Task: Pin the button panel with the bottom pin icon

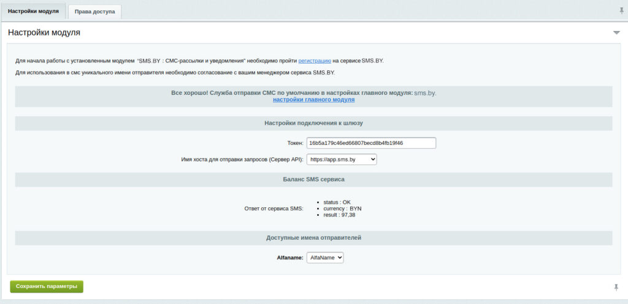Action: coord(616,287)
